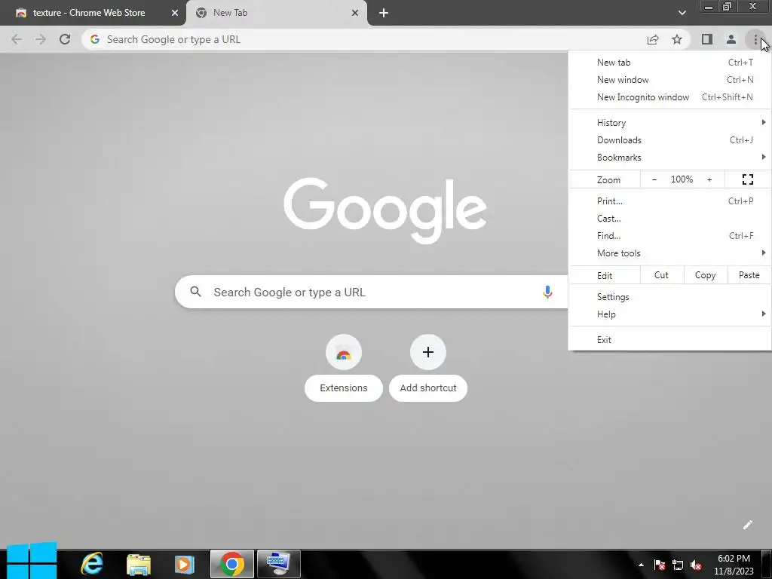Open a new tab with the plus button
The width and height of the screenshot is (772, 579).
tap(384, 13)
